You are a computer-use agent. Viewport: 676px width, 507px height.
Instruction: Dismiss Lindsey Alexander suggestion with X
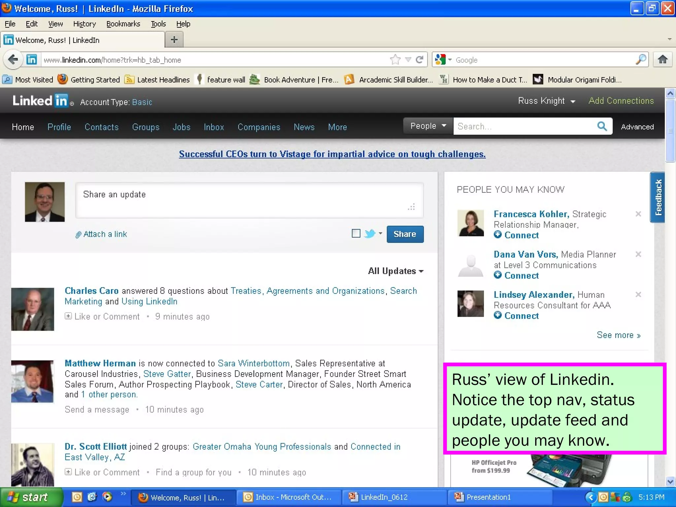(638, 294)
